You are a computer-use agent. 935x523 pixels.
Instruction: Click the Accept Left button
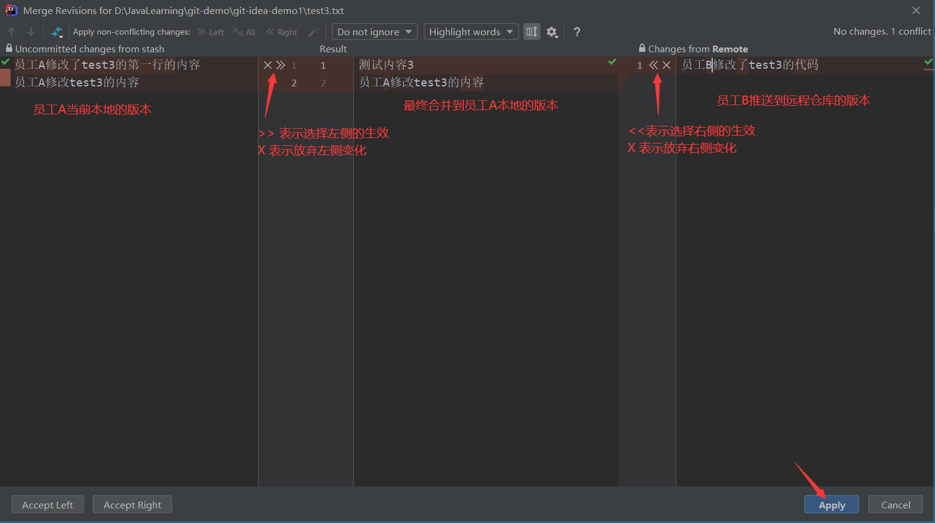[47, 505]
